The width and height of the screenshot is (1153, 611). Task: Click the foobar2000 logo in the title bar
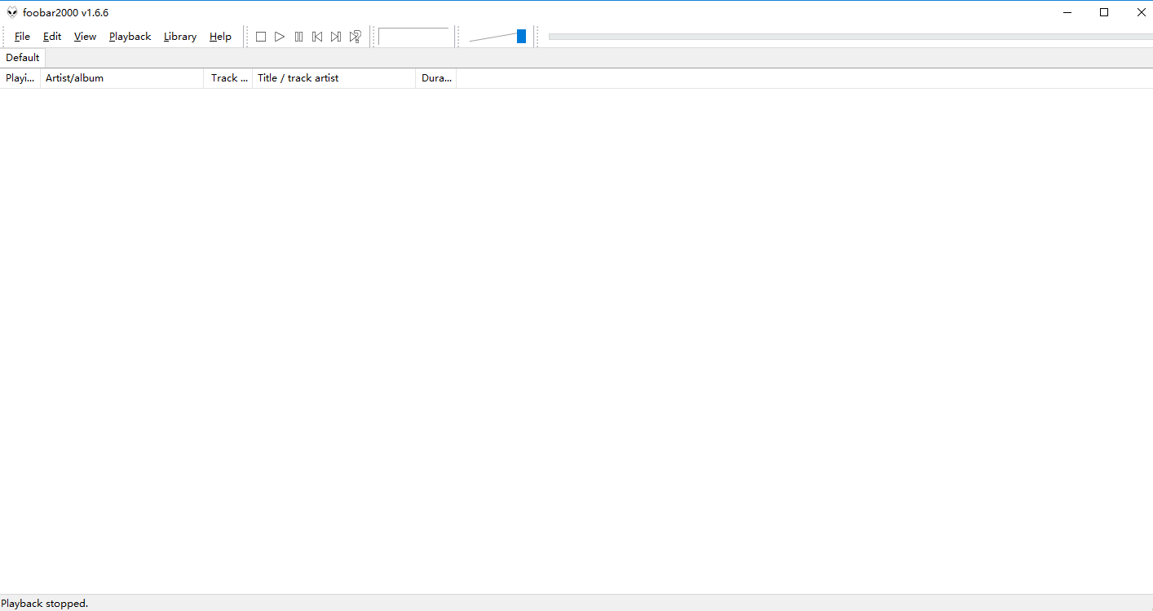[x=11, y=12]
